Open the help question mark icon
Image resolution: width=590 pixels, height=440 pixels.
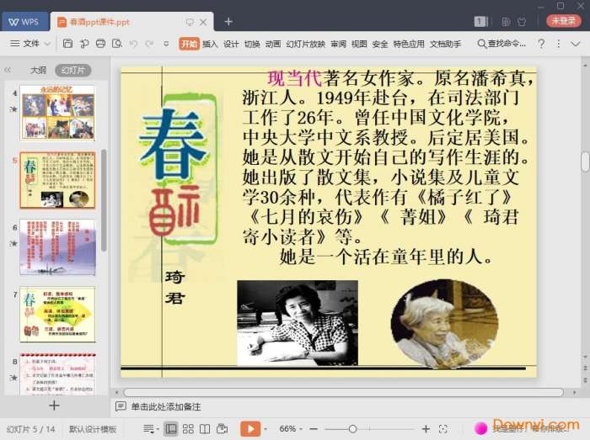541,44
